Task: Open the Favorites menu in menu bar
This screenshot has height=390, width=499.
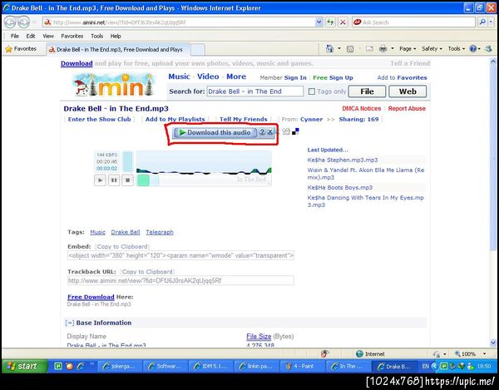Action: pos(72,36)
